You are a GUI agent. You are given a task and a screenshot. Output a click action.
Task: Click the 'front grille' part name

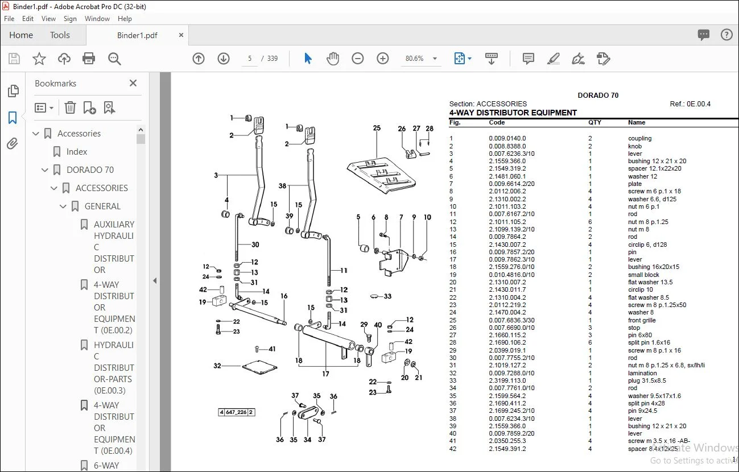642,320
